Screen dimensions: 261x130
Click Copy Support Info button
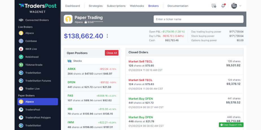click(x=231, y=125)
